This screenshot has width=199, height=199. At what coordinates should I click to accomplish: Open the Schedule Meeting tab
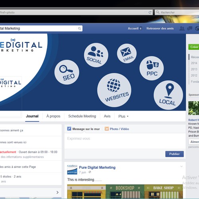(x=82, y=116)
